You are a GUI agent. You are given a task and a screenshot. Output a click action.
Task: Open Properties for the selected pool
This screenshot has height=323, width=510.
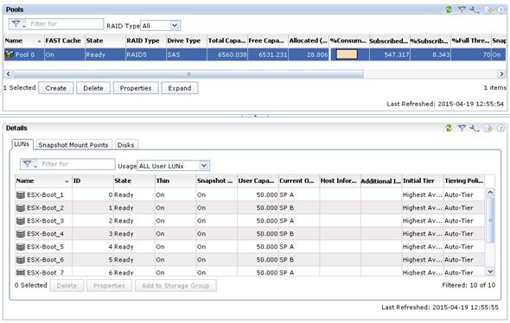tap(136, 88)
